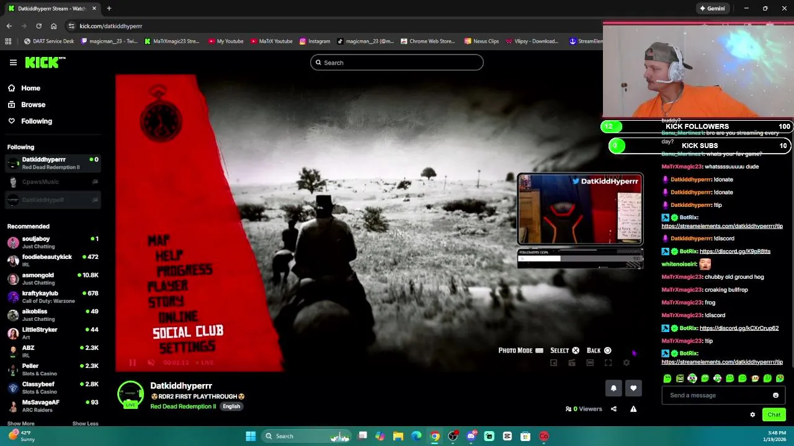The image size is (794, 446).
Task: Click the KICK logo
Action: [45, 63]
